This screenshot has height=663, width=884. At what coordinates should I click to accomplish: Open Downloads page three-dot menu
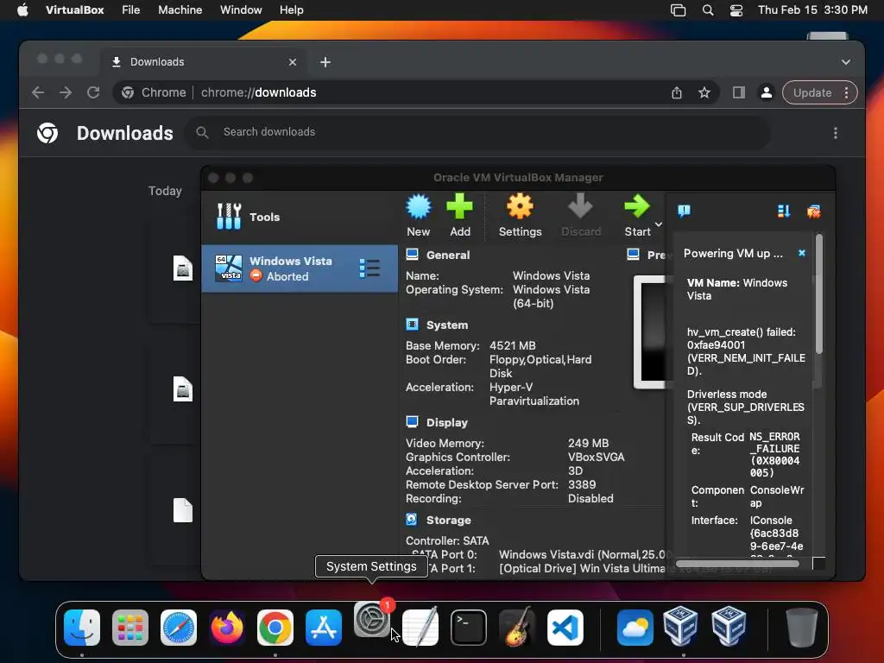pos(835,133)
